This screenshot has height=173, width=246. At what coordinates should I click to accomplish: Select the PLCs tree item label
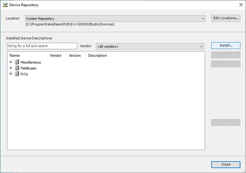pos(24,74)
